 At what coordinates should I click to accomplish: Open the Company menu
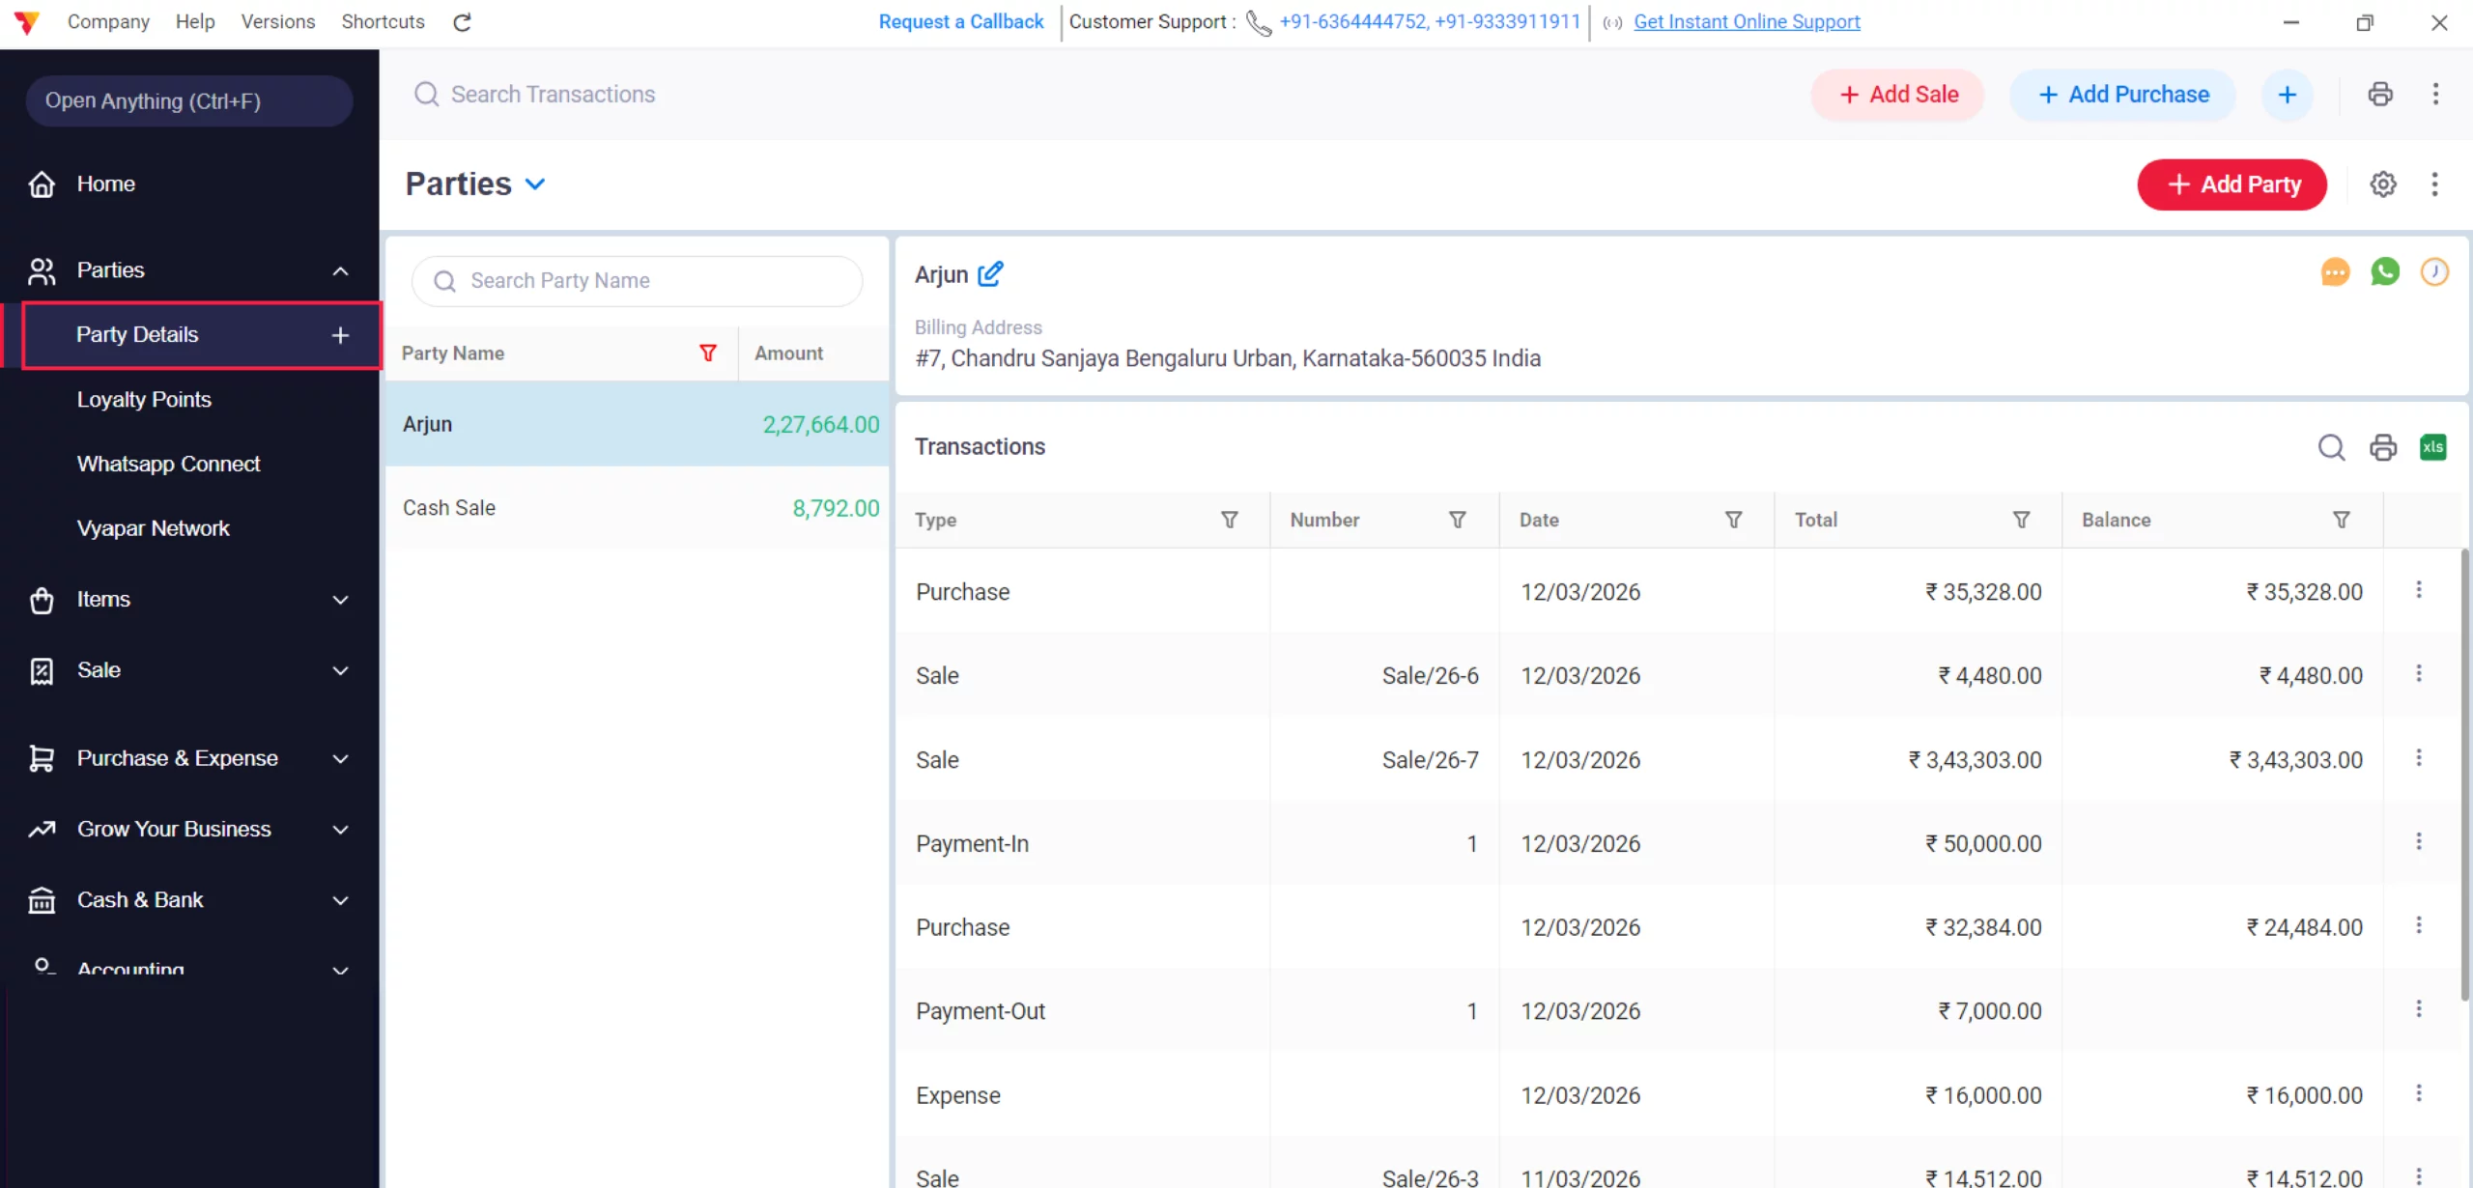tap(108, 21)
